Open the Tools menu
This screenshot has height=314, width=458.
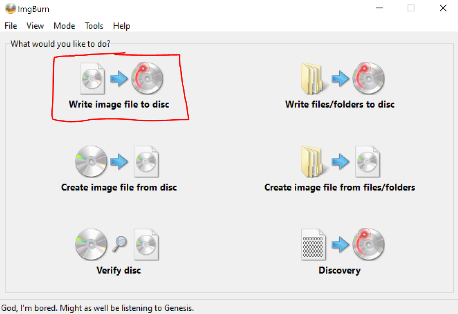pyautogui.click(x=94, y=26)
